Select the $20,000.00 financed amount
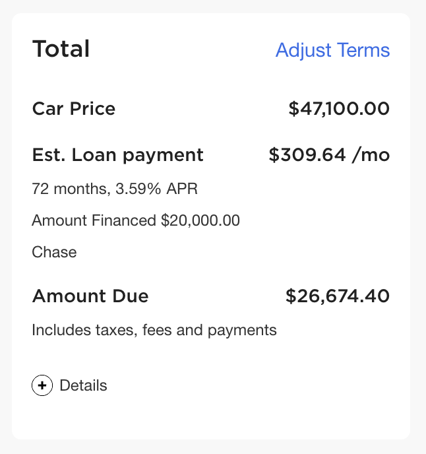The height and width of the screenshot is (454, 426). click(x=200, y=220)
